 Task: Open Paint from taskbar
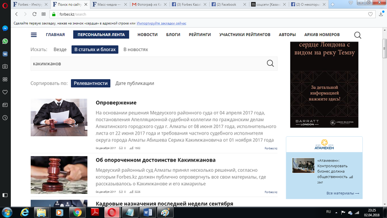tap(165, 213)
